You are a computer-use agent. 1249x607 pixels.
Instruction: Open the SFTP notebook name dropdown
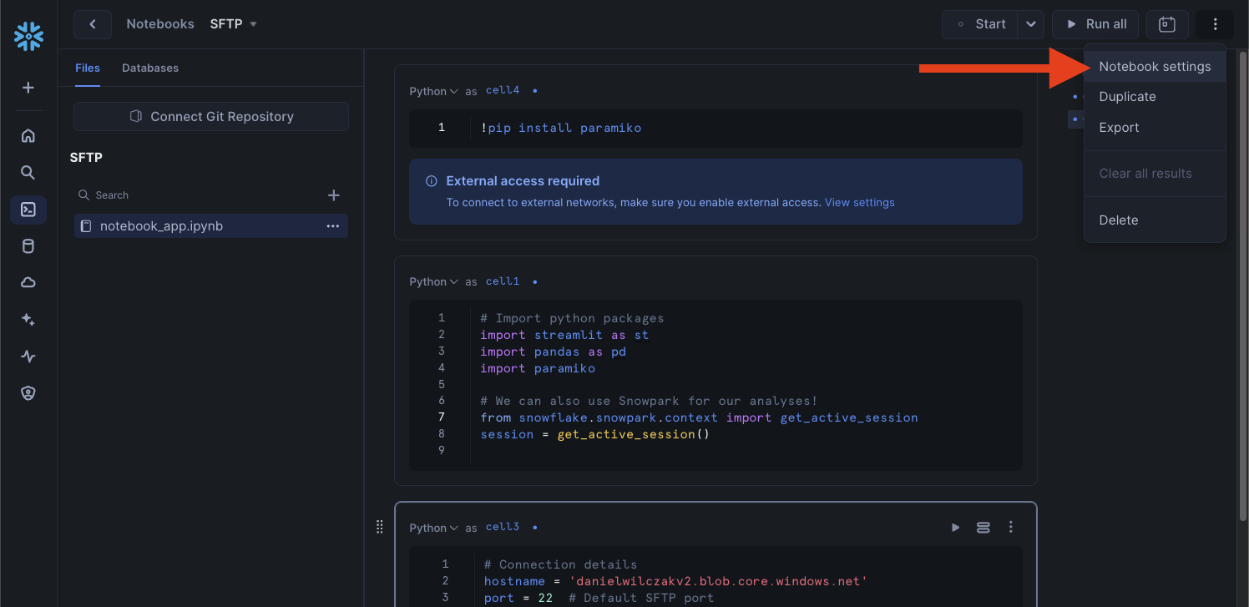(234, 24)
